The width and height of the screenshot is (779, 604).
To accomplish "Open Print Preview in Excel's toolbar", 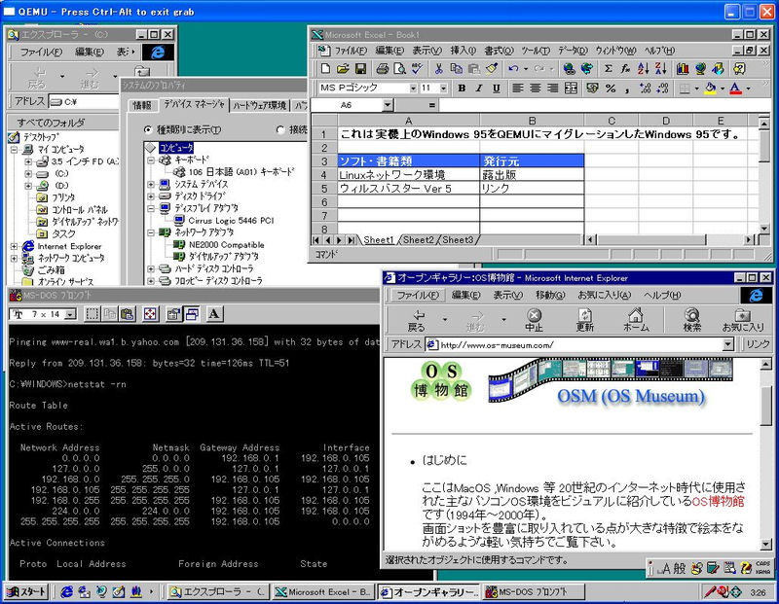I will 399,69.
